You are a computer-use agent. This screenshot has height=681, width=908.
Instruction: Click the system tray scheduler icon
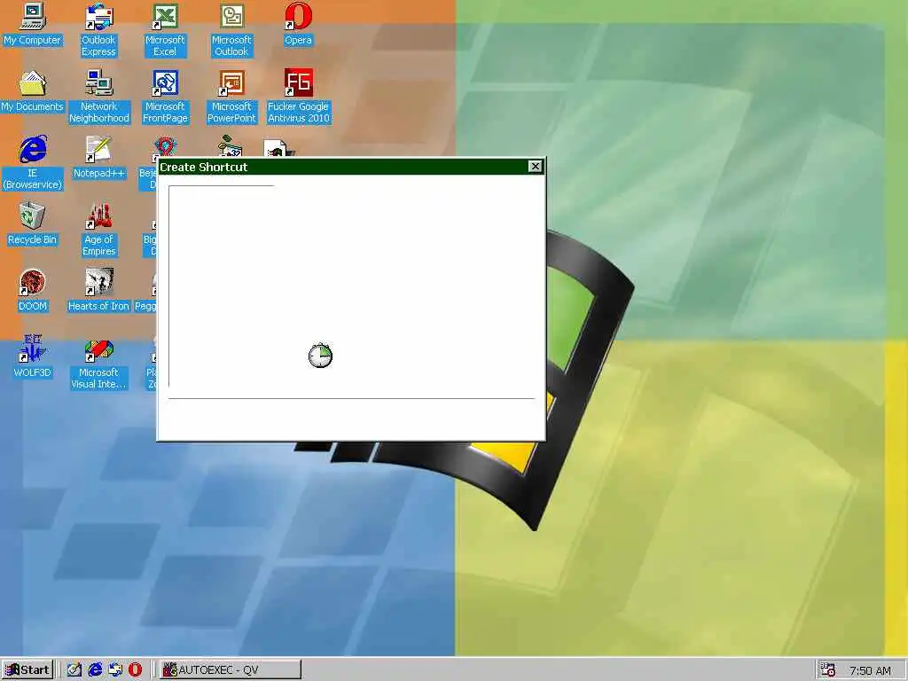pyautogui.click(x=828, y=670)
